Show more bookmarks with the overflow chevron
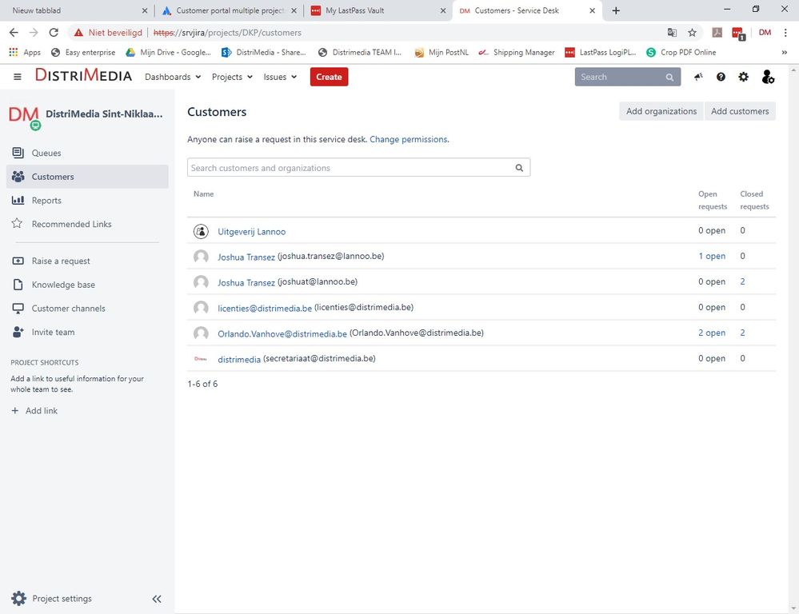The width and height of the screenshot is (799, 614). (785, 52)
